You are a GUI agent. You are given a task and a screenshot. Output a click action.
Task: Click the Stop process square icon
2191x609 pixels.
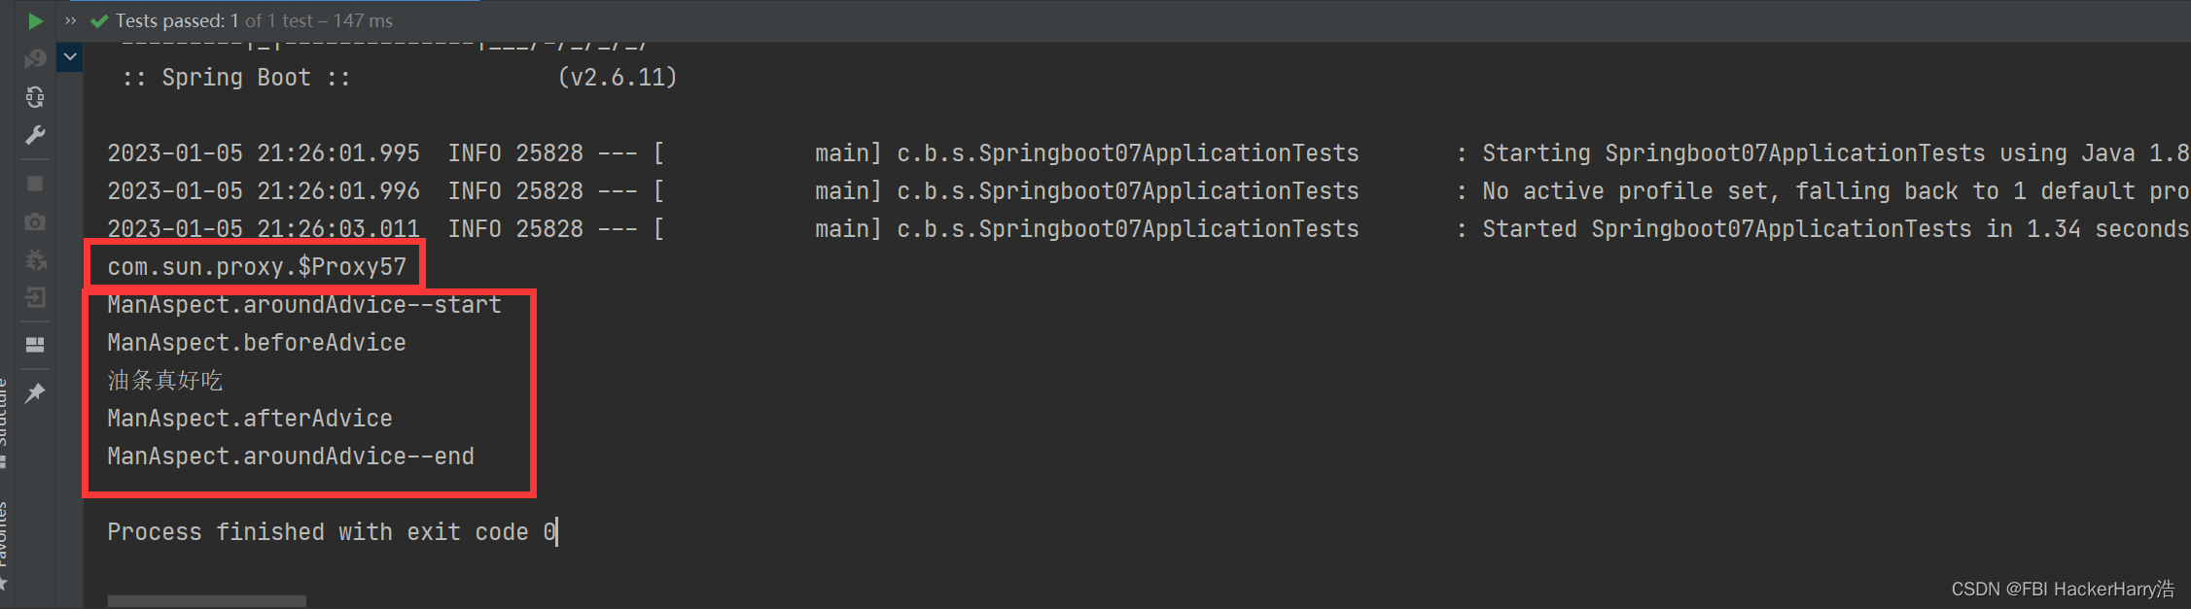pyautogui.click(x=35, y=184)
